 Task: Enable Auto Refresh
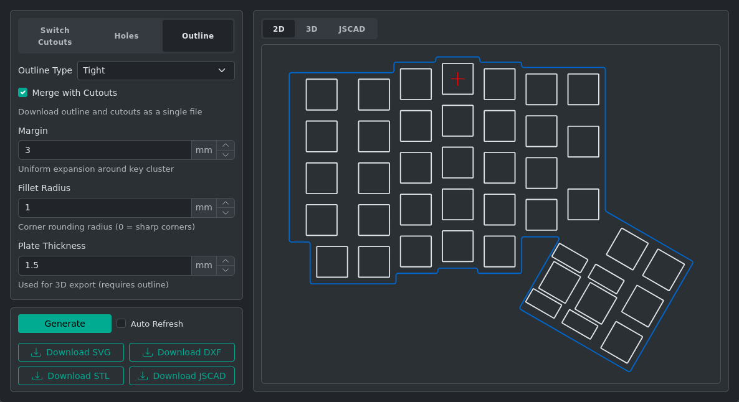121,323
